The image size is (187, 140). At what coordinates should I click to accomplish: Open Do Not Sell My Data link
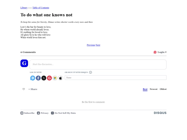(65, 113)
